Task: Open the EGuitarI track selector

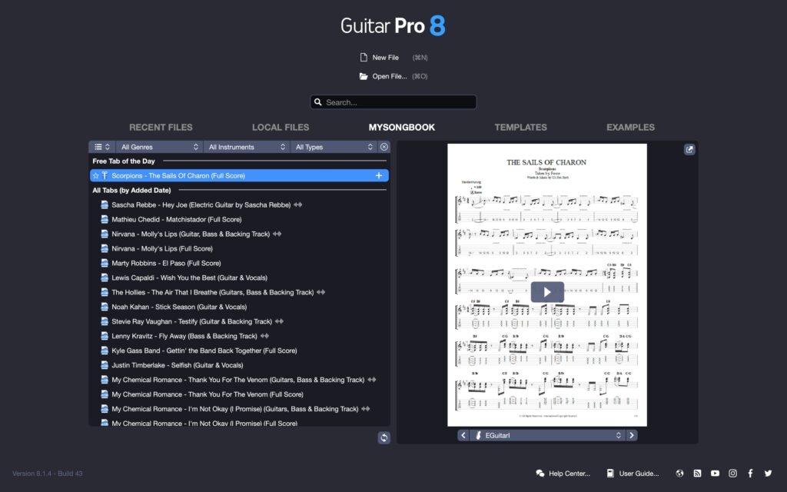Action: (x=547, y=434)
